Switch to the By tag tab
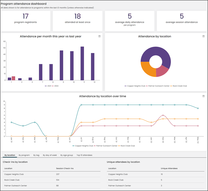 click(36, 155)
